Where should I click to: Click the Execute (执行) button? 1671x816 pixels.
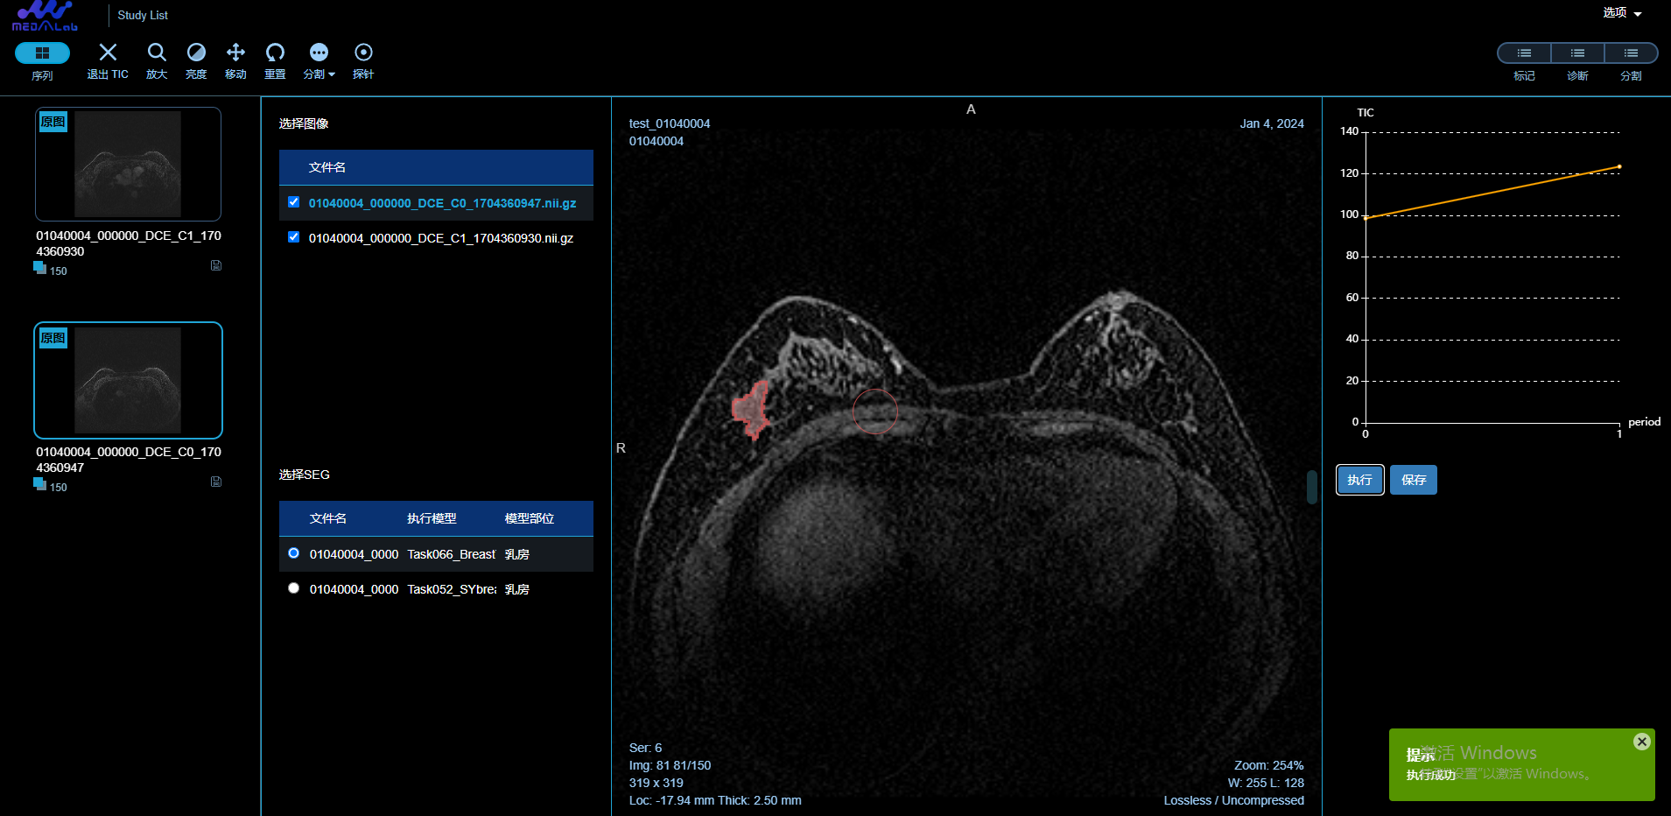click(x=1359, y=480)
